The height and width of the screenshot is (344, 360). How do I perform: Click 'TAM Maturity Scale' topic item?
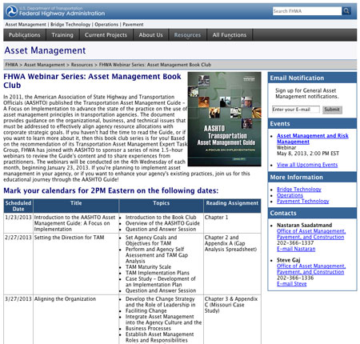[x=148, y=266]
